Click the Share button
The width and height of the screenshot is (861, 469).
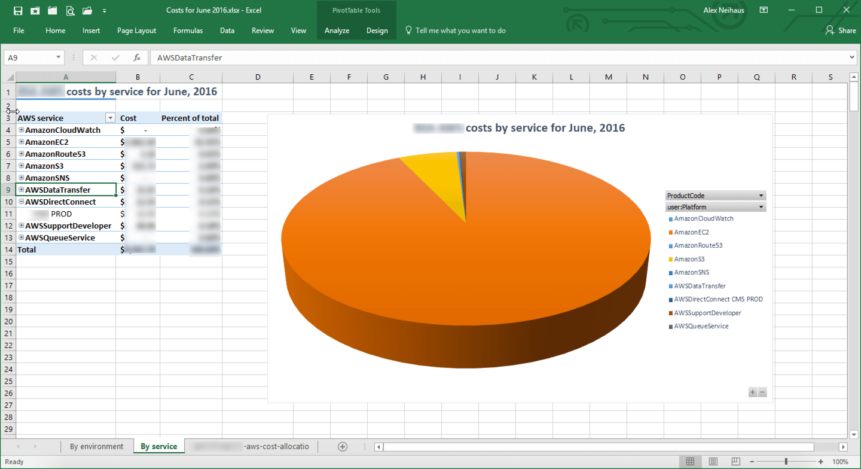[x=841, y=31]
